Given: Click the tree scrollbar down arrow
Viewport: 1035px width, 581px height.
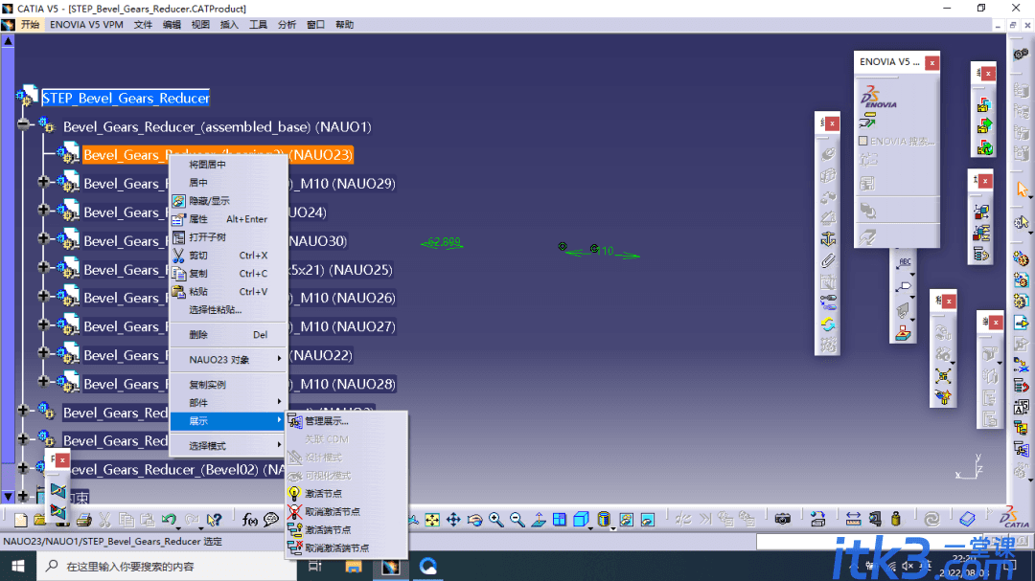Looking at the screenshot, I should point(8,496).
